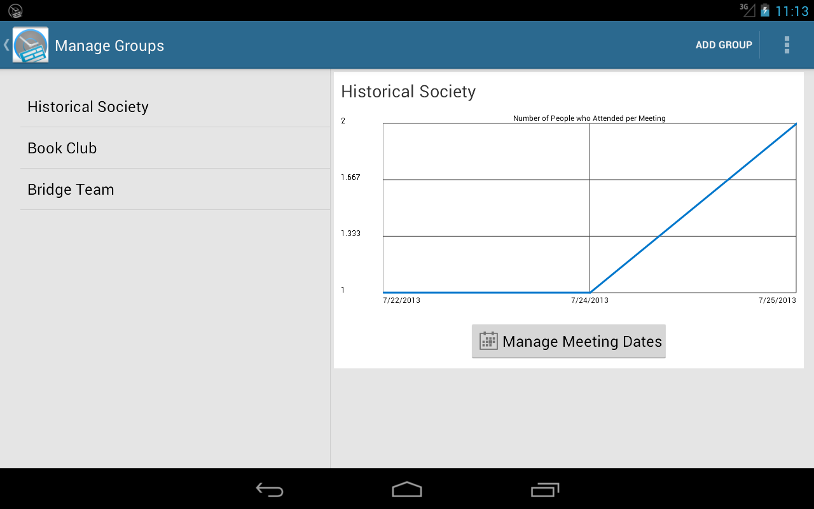This screenshot has width=814, height=509.
Task: Click the 1.333 y-axis label
Action: pos(350,234)
